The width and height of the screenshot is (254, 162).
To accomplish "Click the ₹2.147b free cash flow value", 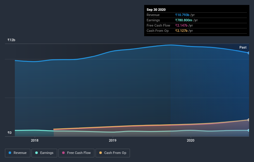I will point(181,25).
